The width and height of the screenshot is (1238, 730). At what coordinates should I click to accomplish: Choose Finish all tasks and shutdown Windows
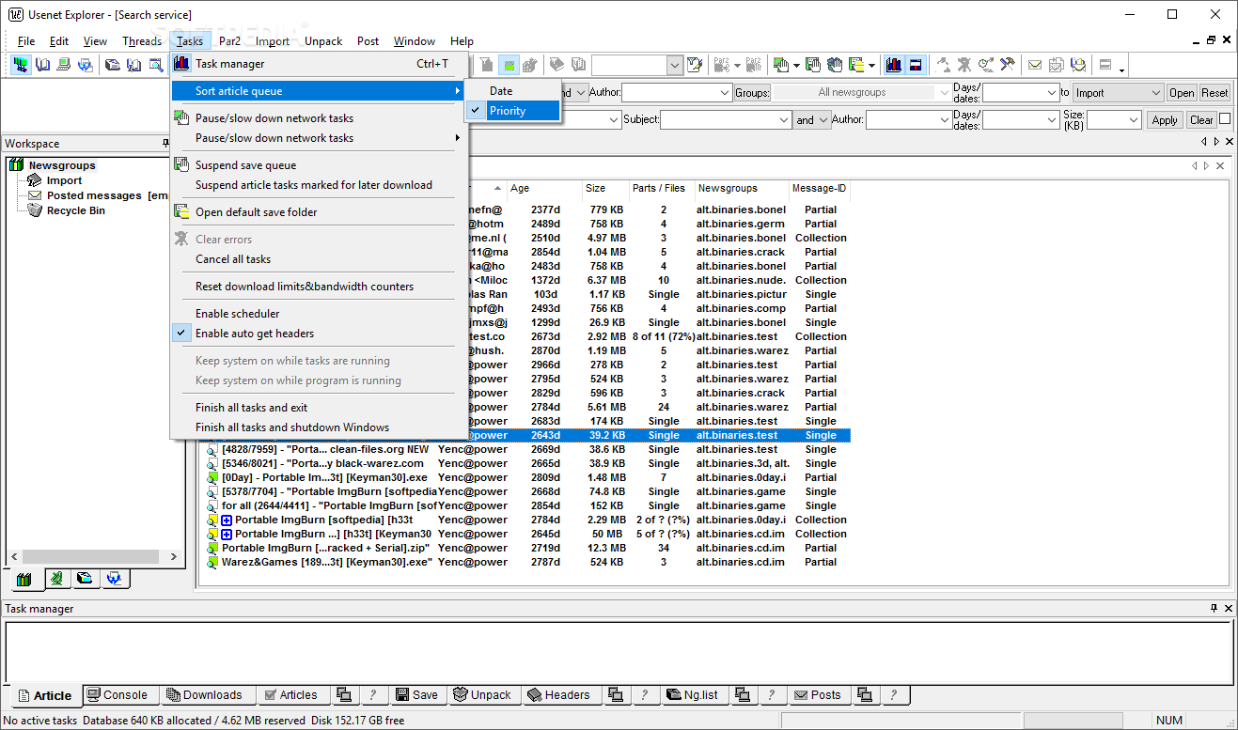tap(319, 427)
